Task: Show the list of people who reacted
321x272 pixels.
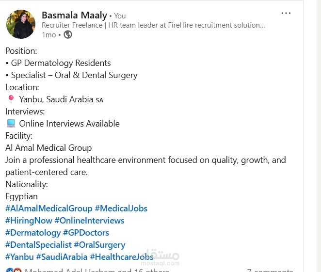Action: coord(97,270)
